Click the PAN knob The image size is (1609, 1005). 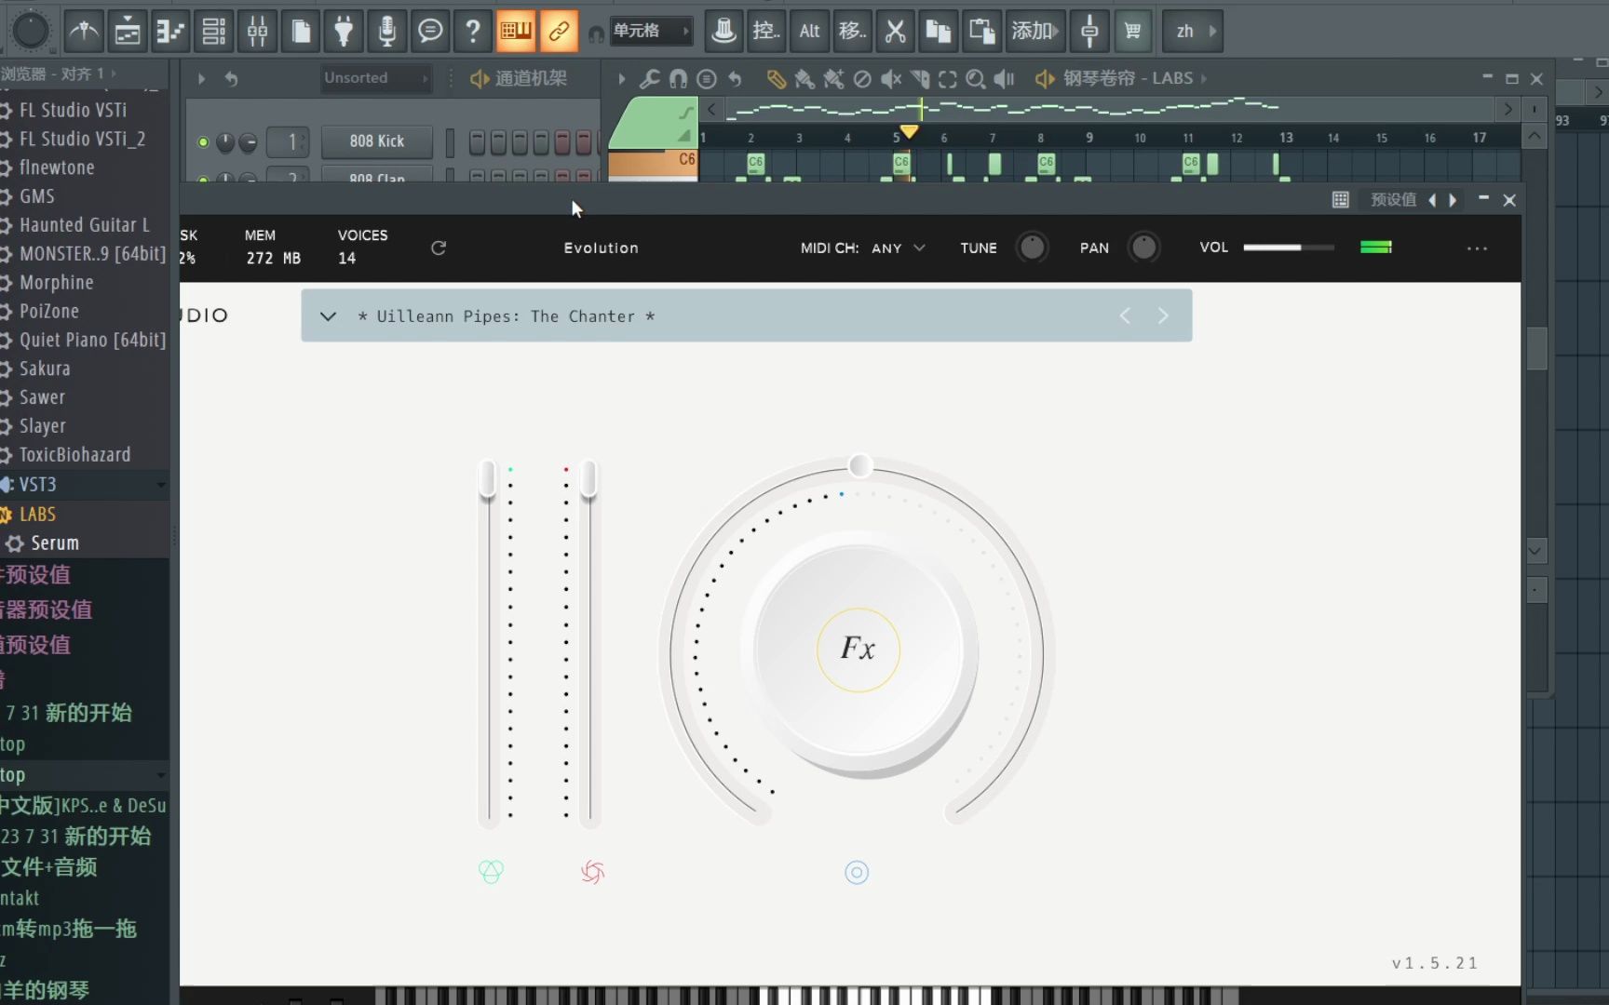tap(1143, 248)
